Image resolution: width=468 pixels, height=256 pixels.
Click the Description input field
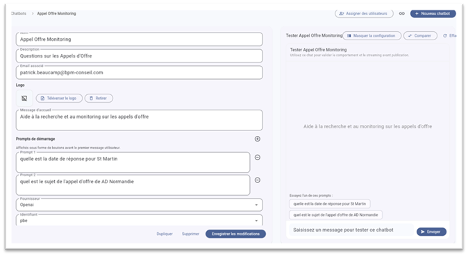coord(139,56)
